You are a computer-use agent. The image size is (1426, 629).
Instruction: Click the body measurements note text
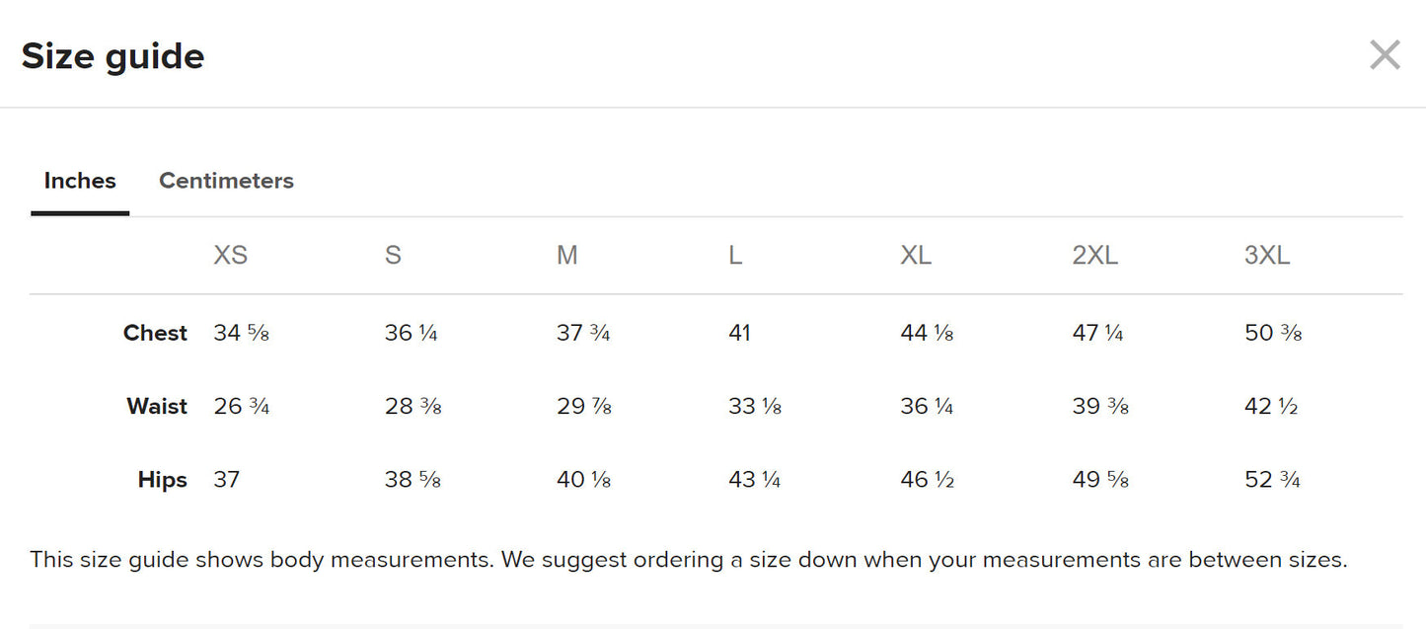coord(688,560)
